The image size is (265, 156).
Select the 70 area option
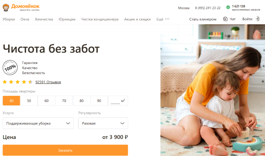click(x=64, y=100)
